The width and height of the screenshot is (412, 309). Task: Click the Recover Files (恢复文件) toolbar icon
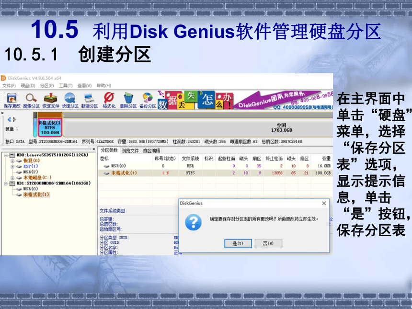tap(51, 101)
